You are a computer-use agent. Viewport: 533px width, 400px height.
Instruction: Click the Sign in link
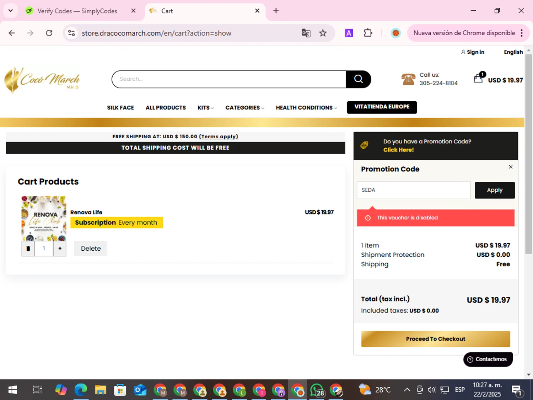[473, 52]
